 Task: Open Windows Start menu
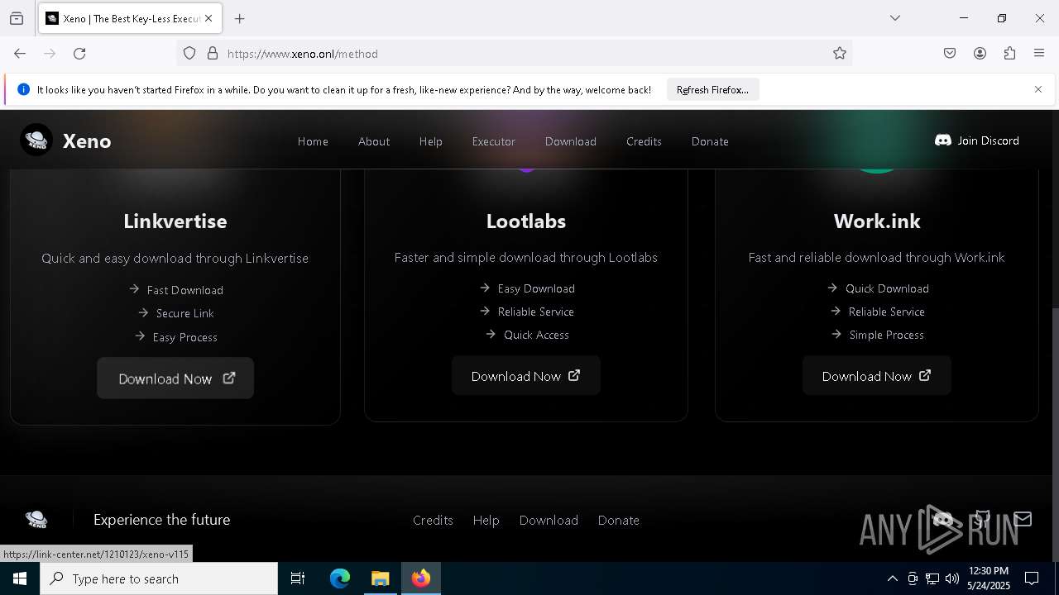click(x=20, y=578)
